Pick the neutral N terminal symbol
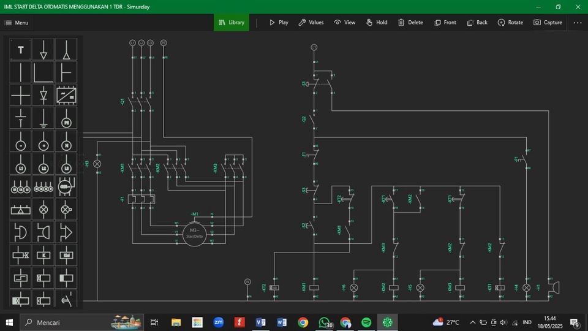The width and height of the screenshot is (588, 331). pyautogui.click(x=66, y=141)
